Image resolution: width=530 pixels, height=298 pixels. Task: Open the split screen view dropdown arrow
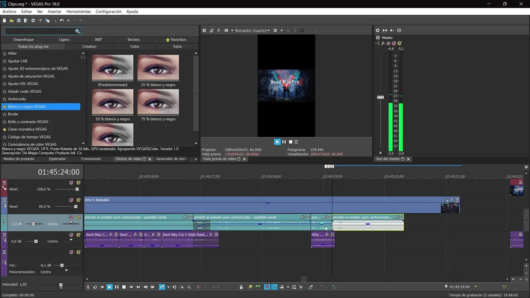232,30
